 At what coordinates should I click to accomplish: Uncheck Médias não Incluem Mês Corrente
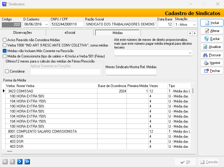pos(4,51)
